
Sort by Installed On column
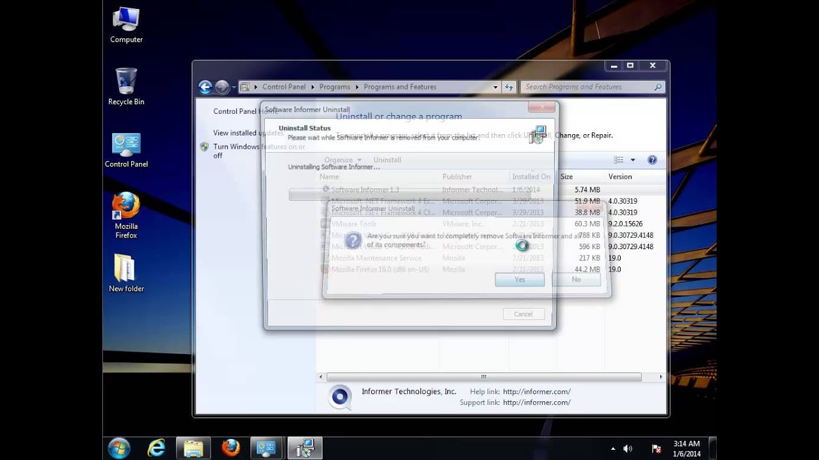pyautogui.click(x=531, y=176)
